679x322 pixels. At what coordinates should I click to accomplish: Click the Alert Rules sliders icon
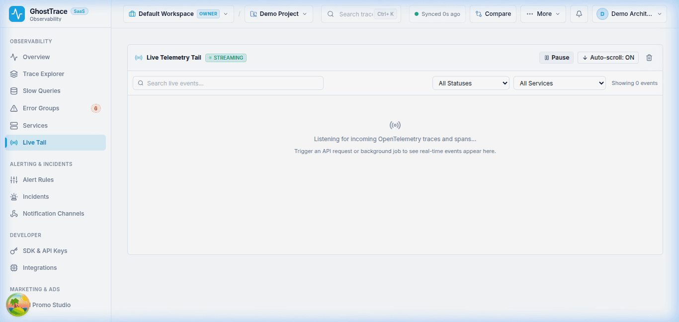point(14,180)
